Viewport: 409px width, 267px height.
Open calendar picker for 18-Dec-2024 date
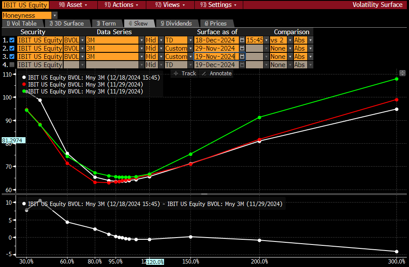click(x=242, y=40)
